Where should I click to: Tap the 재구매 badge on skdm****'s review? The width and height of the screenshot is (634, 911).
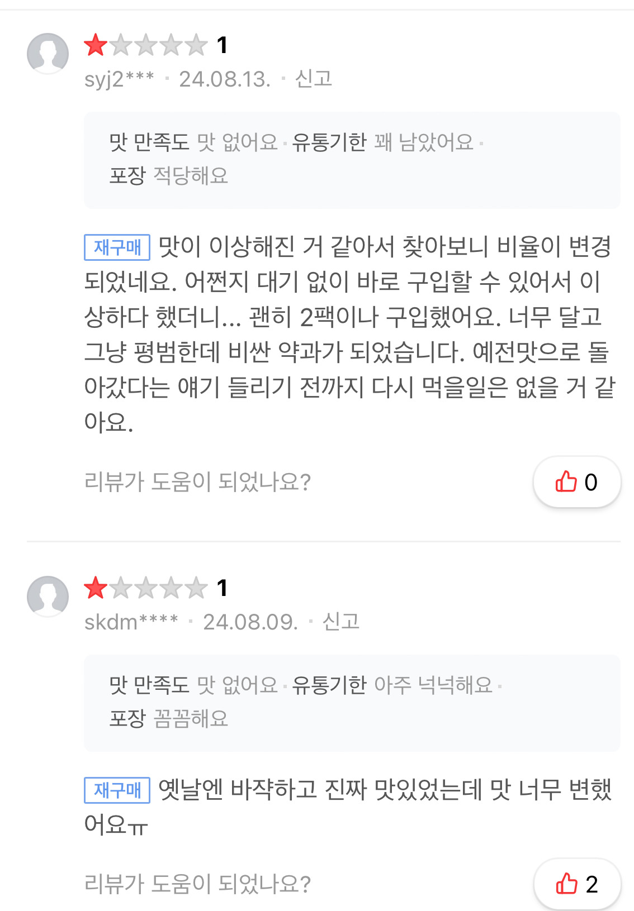[x=117, y=790]
